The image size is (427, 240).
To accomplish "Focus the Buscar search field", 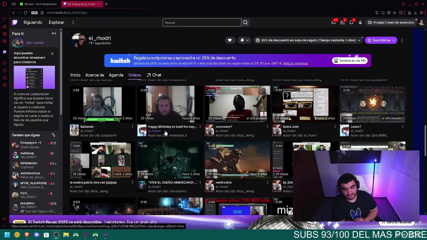I will click(202, 22).
